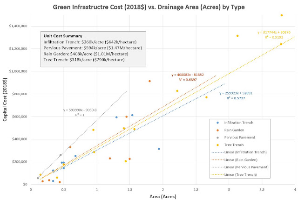Image resolution: width=298 pixels, height=200 pixels.
Task: Click the '$1,000,000' y-axis tick label
Action: pyautogui.click(x=18, y=71)
